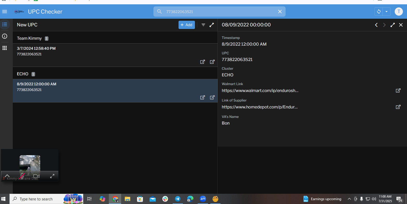Expand the Zoom mini window chevron

pos(7,176)
